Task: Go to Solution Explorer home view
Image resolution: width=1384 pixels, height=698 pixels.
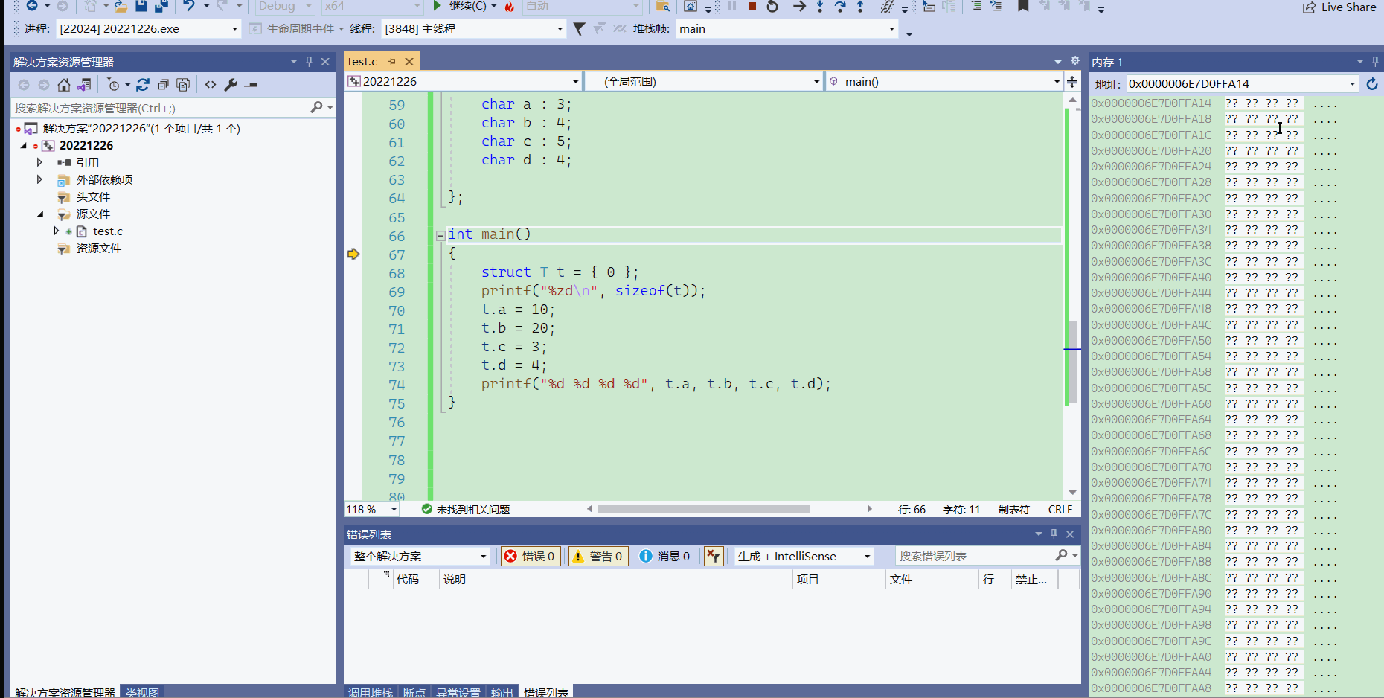Action: pos(64,85)
